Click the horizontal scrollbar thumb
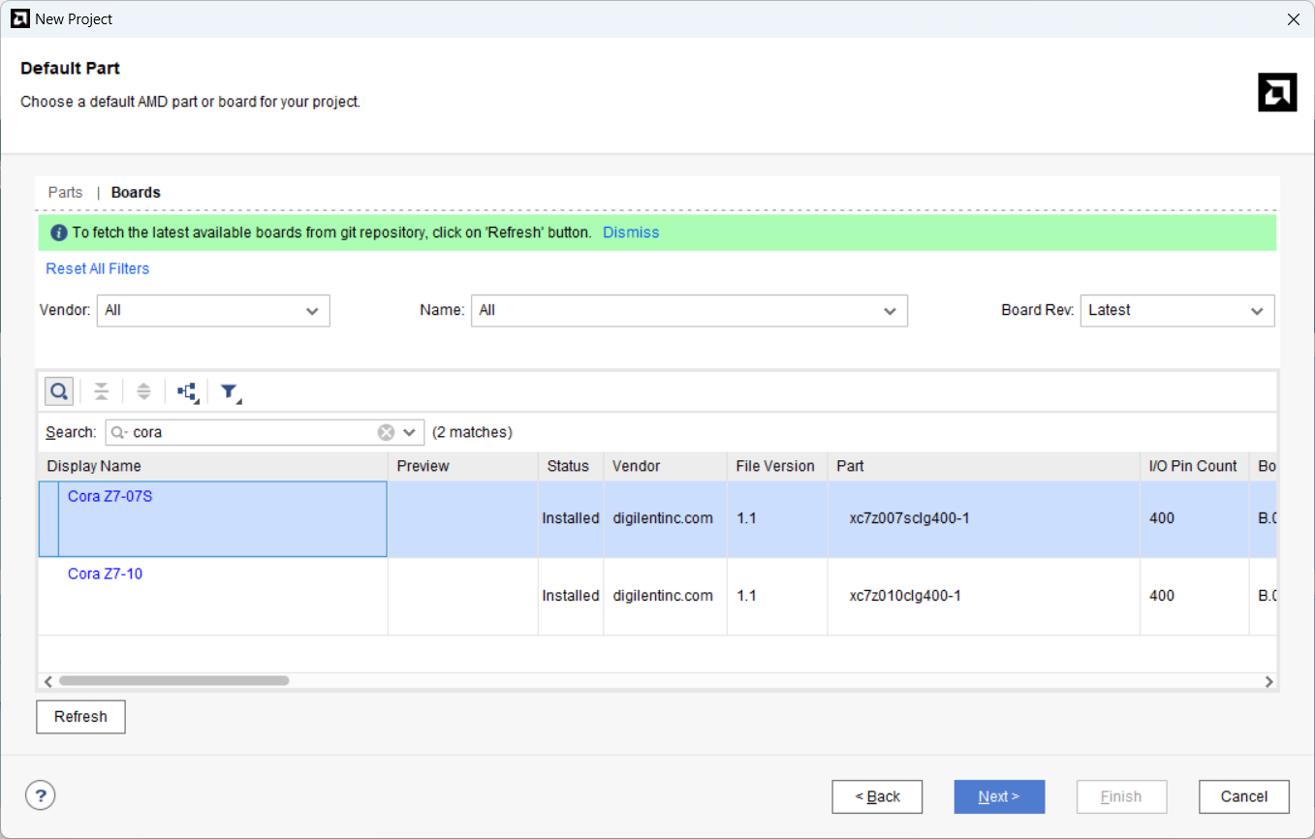1315x839 pixels. 173,681
